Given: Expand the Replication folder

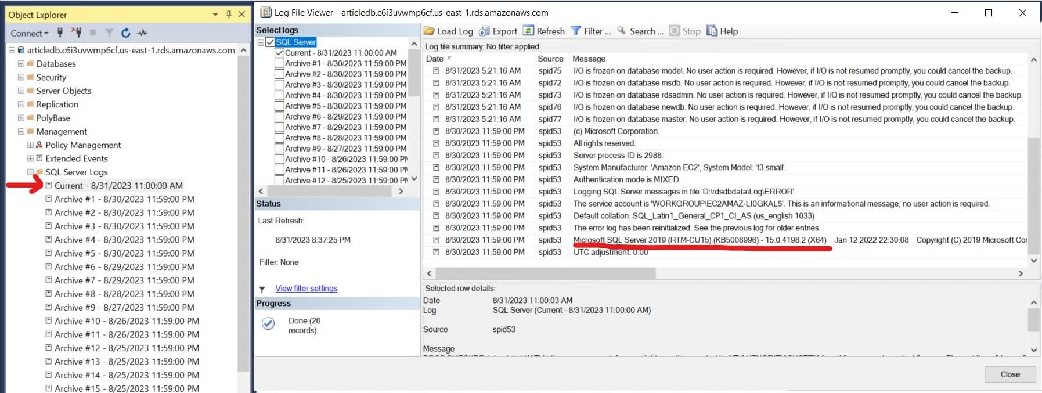Looking at the screenshot, I should coord(21,104).
